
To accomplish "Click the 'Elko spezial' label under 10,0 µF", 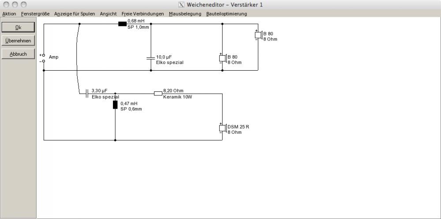I will 170,63.
